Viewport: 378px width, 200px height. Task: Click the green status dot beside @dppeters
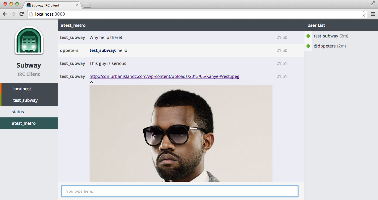pyautogui.click(x=308, y=46)
